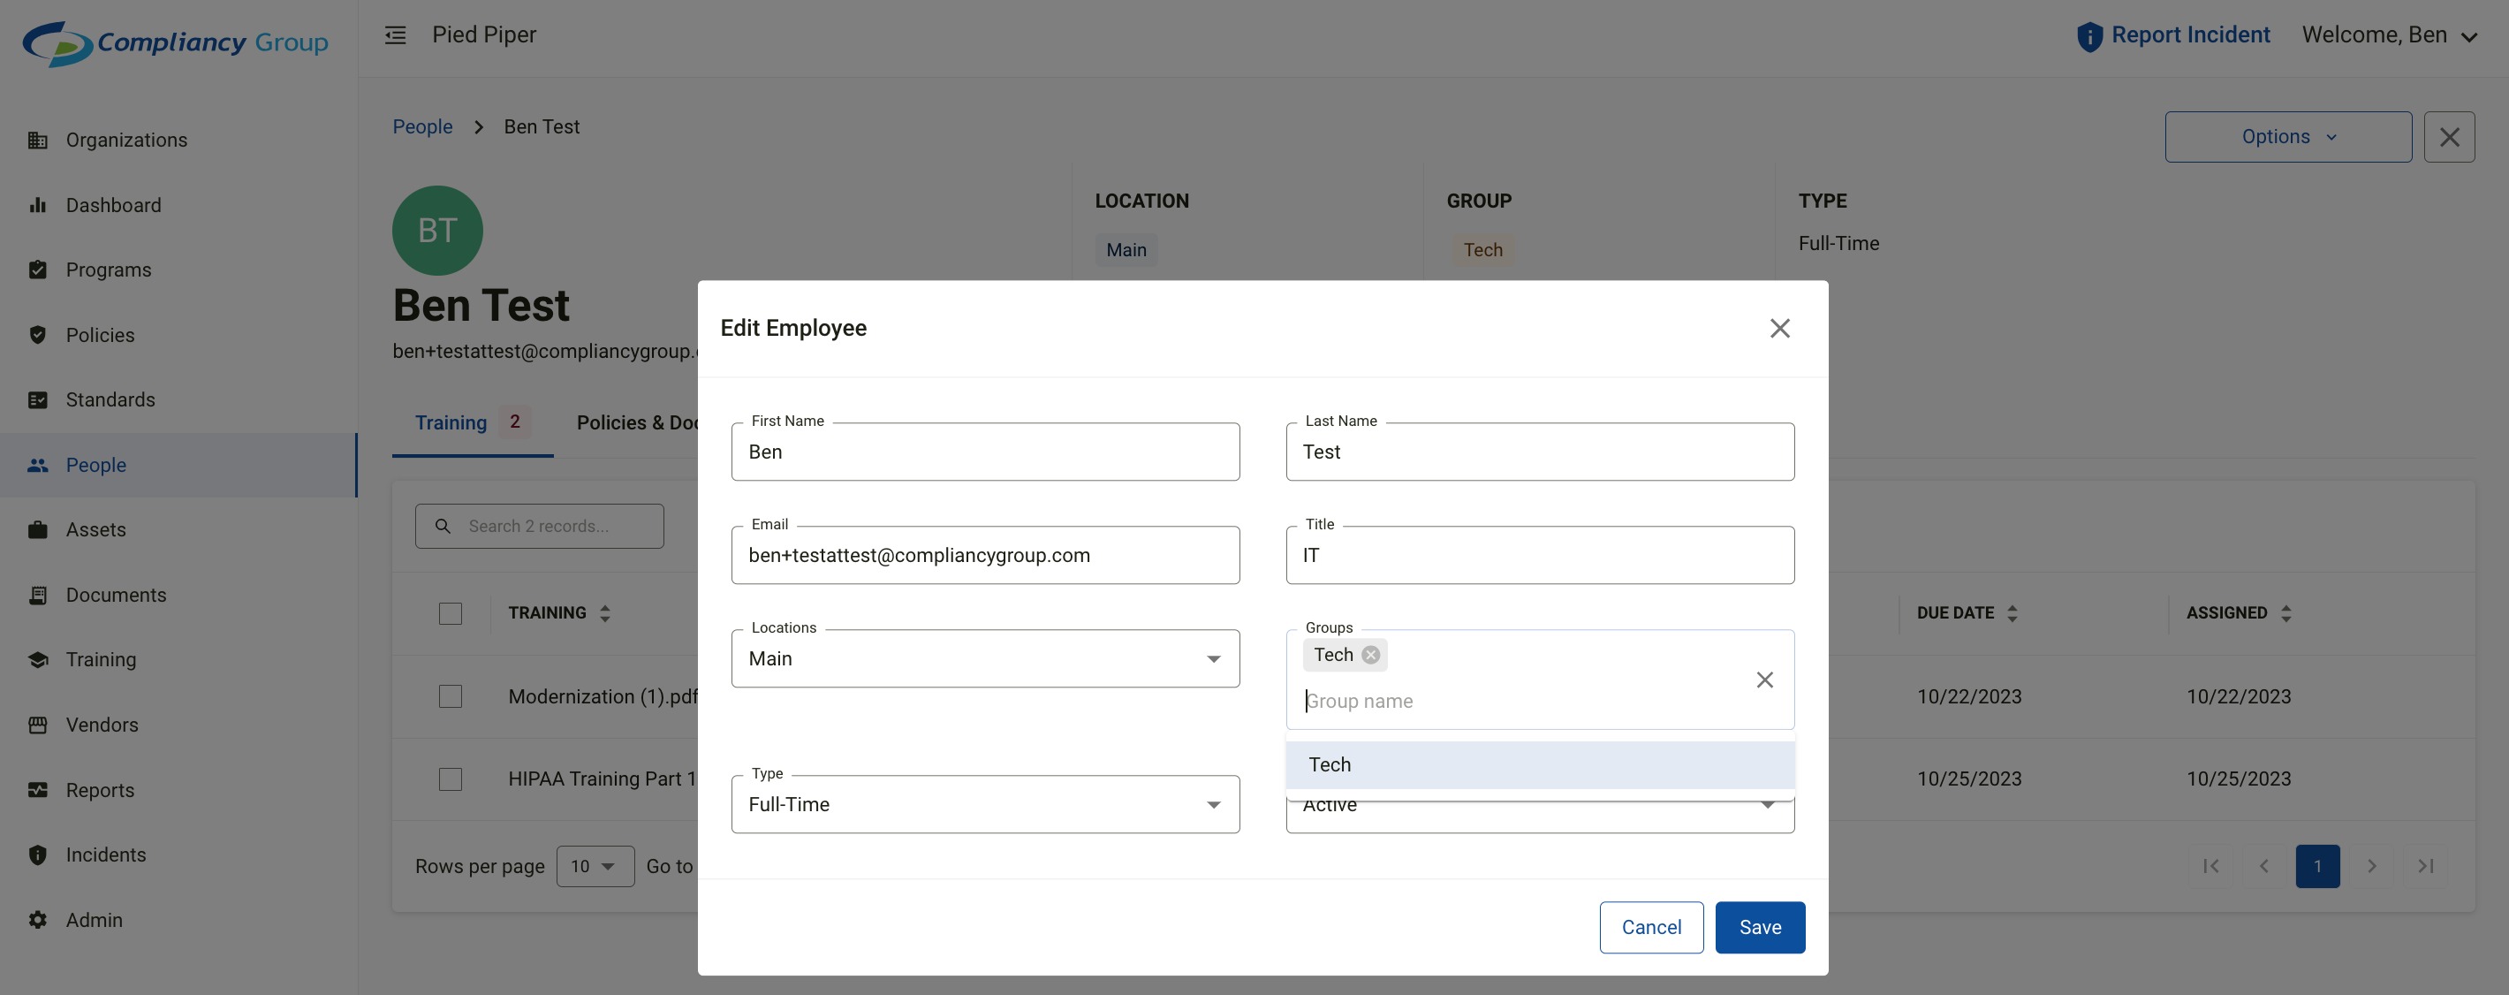Screen dimensions: 2509x995
Task: Remove the Tech group chip
Action: pos(1370,655)
